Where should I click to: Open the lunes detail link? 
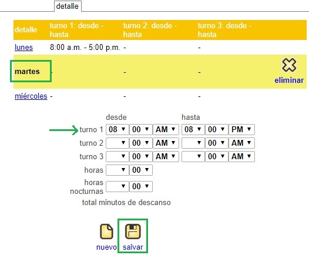pyautogui.click(x=23, y=47)
